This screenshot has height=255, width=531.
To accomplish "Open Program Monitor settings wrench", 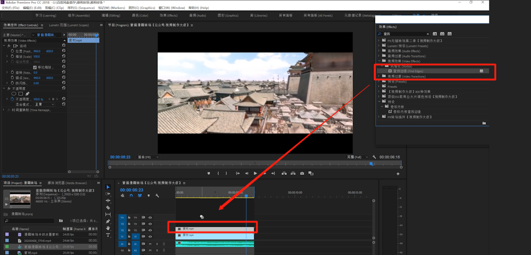I will point(374,157).
